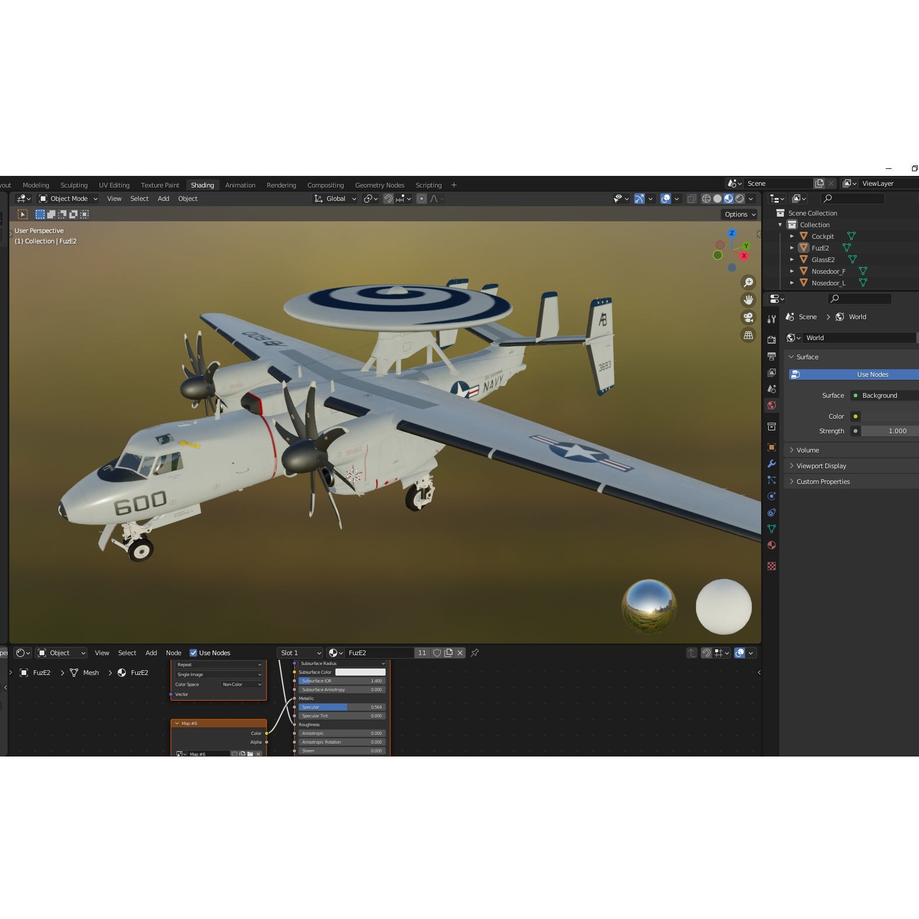This screenshot has height=919, width=919.
Task: Switch to wireframe viewport shading
Action: [x=706, y=199]
